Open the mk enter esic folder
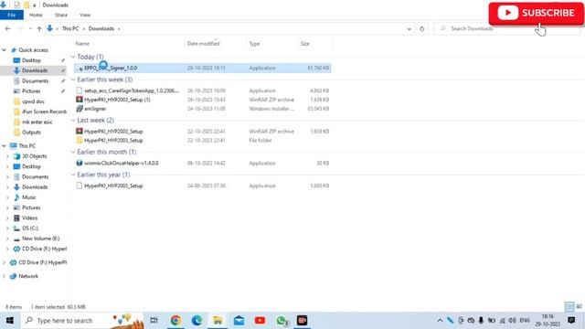The height and width of the screenshot is (329, 585). tap(37, 122)
